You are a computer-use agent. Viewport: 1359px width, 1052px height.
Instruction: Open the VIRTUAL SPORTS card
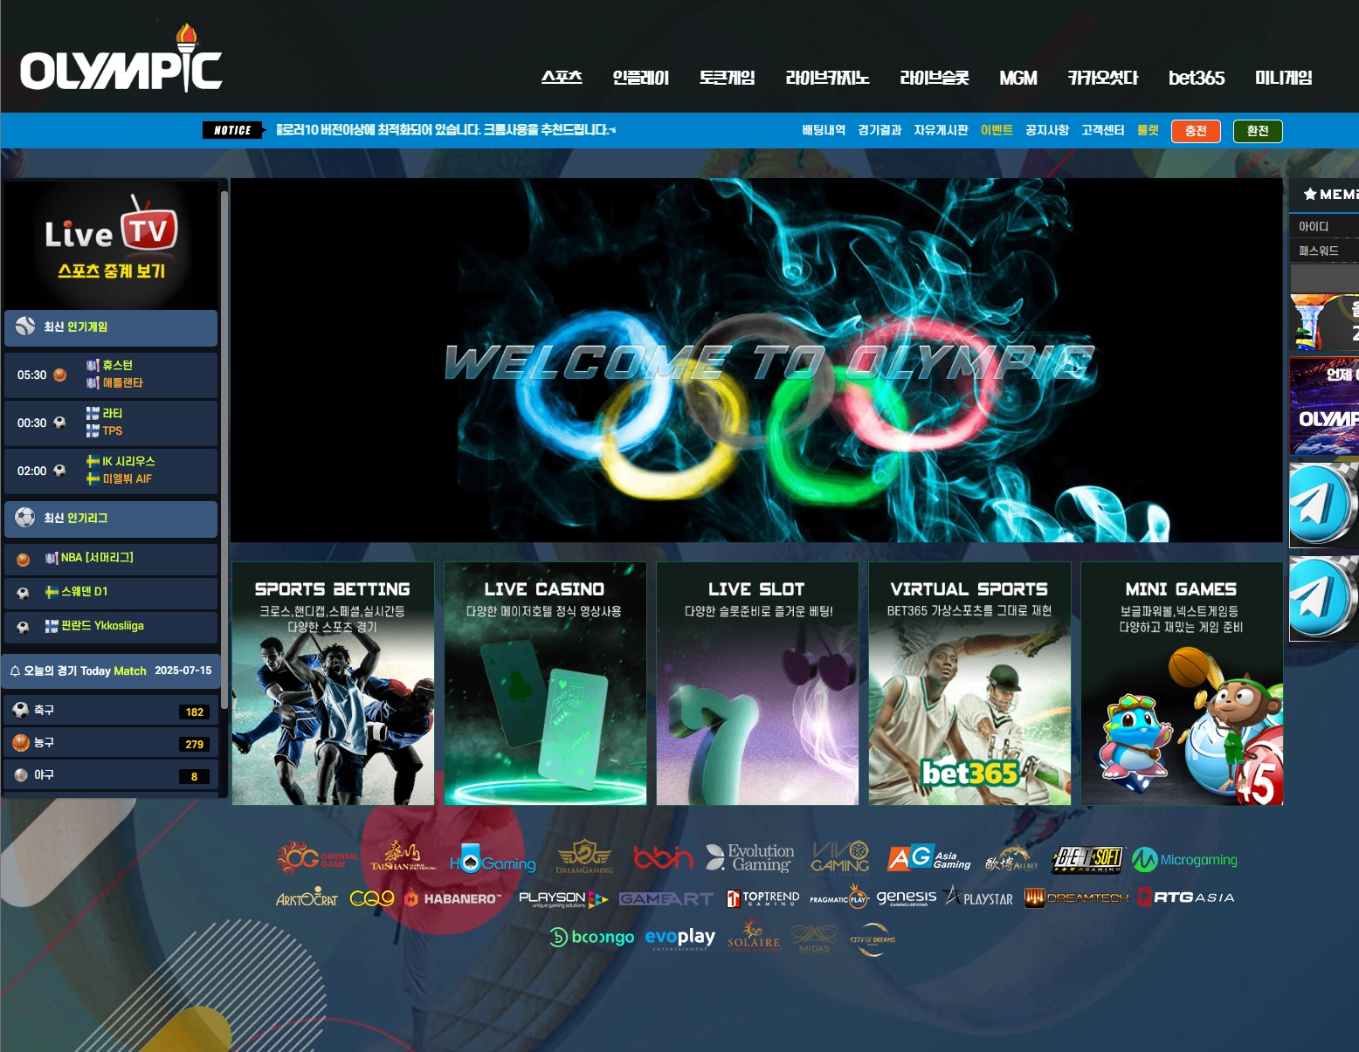pos(969,684)
